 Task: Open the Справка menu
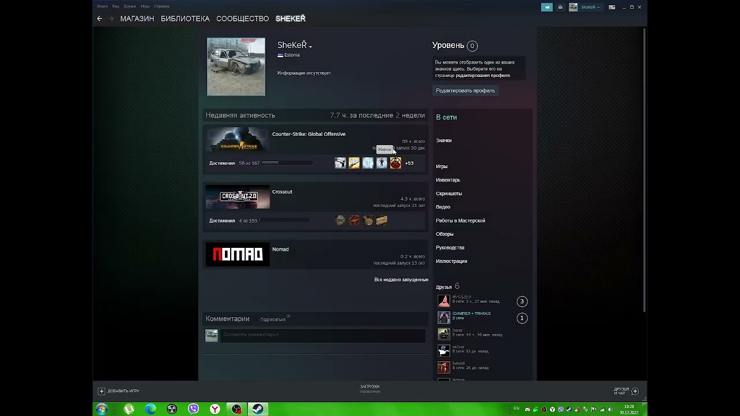tap(162, 6)
